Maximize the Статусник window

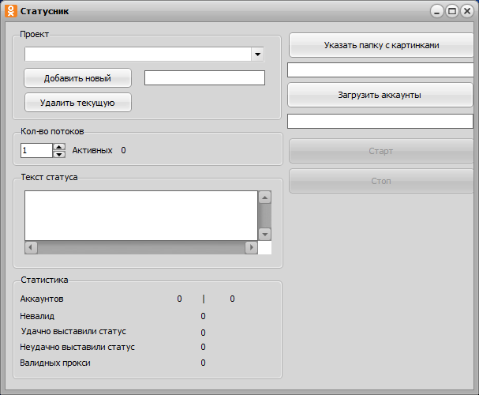coord(452,11)
